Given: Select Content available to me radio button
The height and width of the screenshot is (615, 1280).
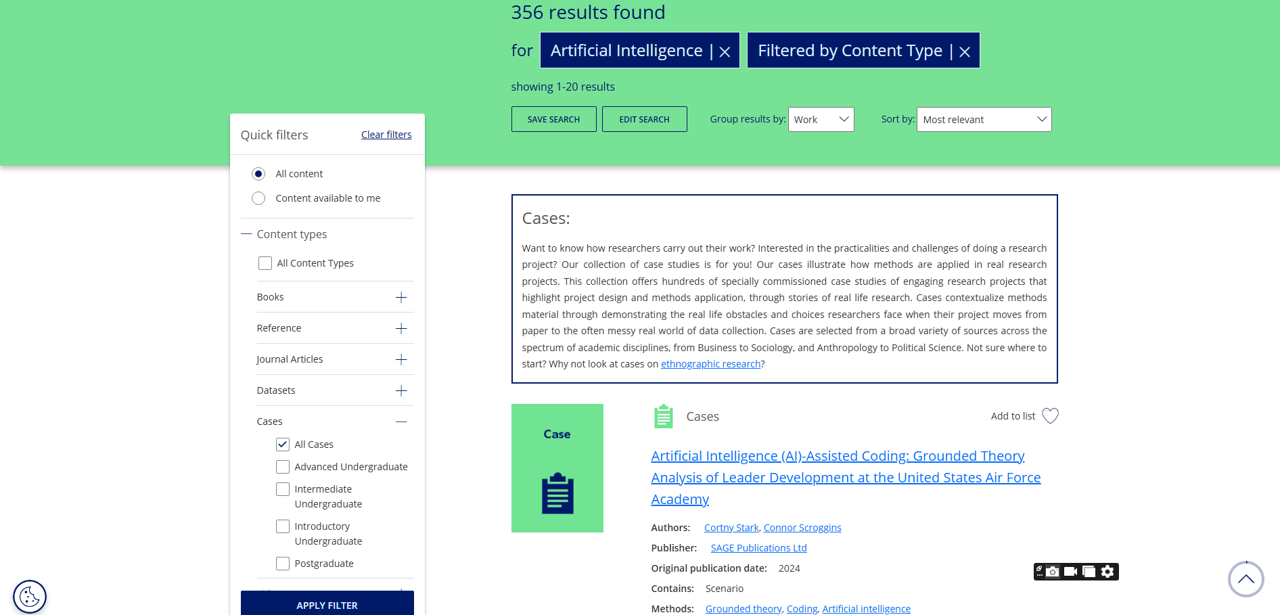Looking at the screenshot, I should pyautogui.click(x=258, y=198).
